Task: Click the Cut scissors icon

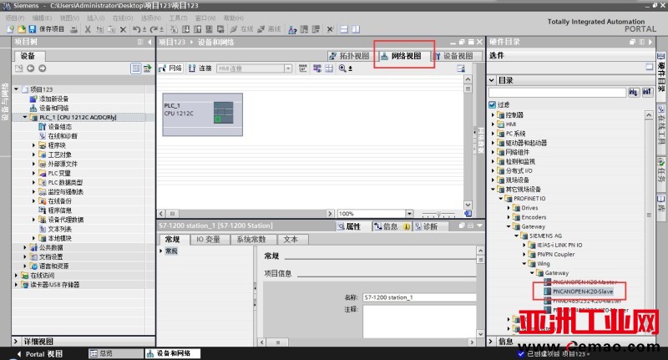Action: [88, 29]
